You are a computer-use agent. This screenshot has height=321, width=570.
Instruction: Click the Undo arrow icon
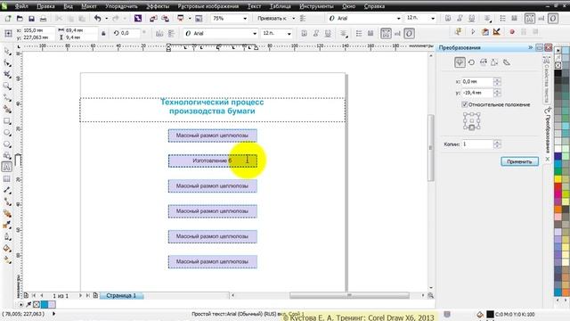click(x=97, y=18)
